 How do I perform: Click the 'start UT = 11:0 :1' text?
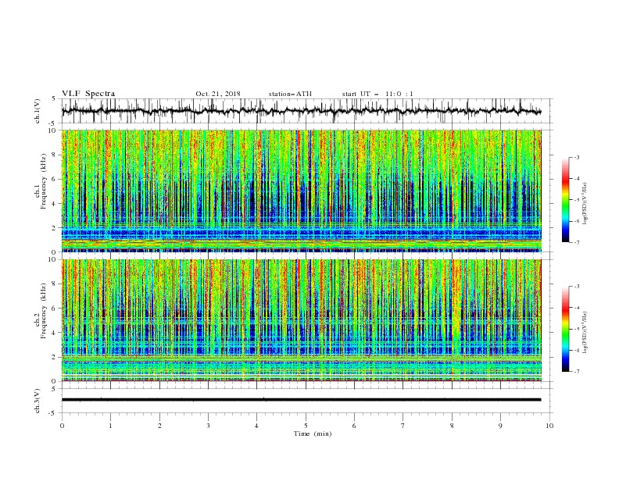pos(377,94)
